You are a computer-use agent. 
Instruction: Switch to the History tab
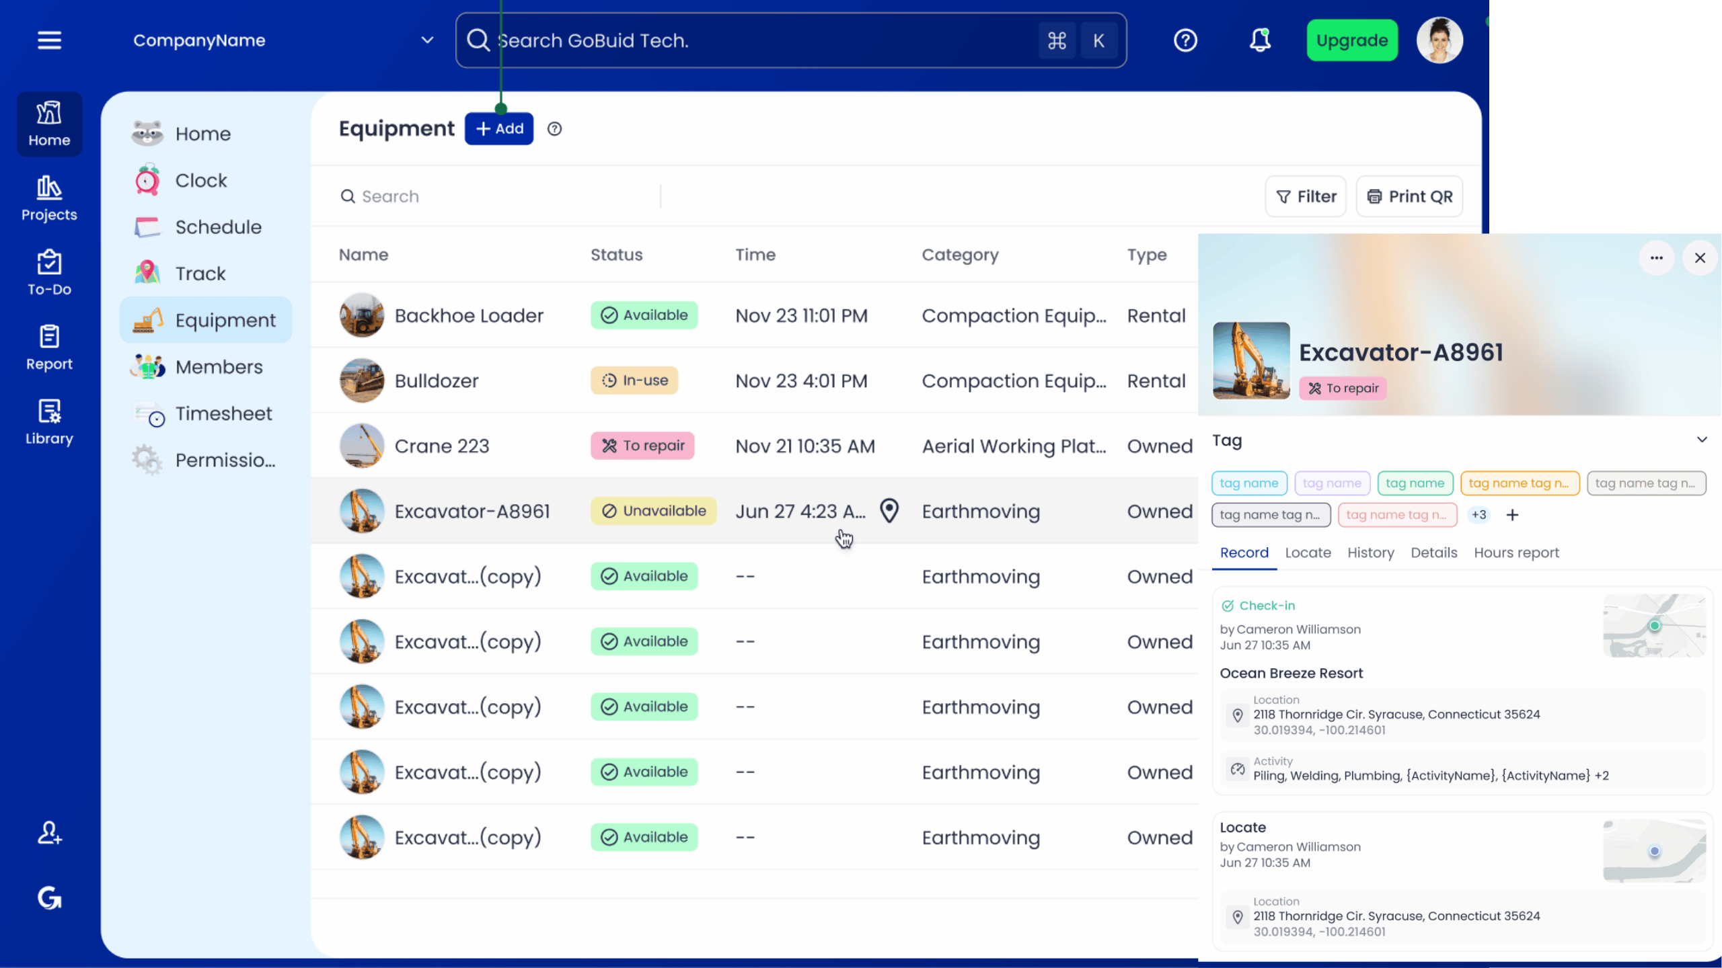tap(1370, 553)
